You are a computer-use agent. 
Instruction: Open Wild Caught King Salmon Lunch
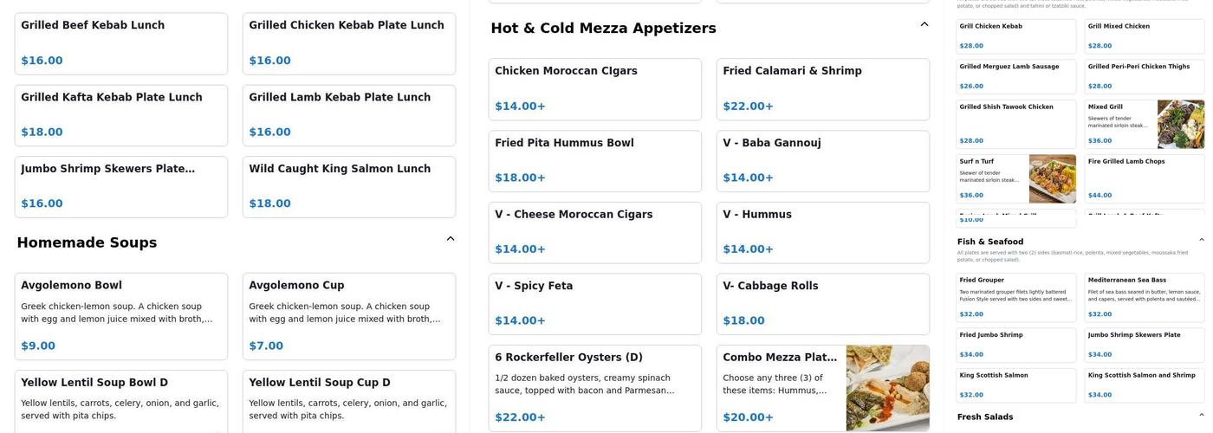(348, 186)
